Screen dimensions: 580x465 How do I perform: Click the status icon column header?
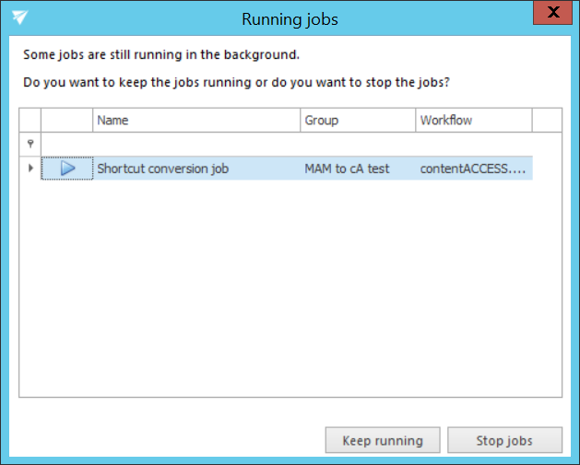[67, 121]
